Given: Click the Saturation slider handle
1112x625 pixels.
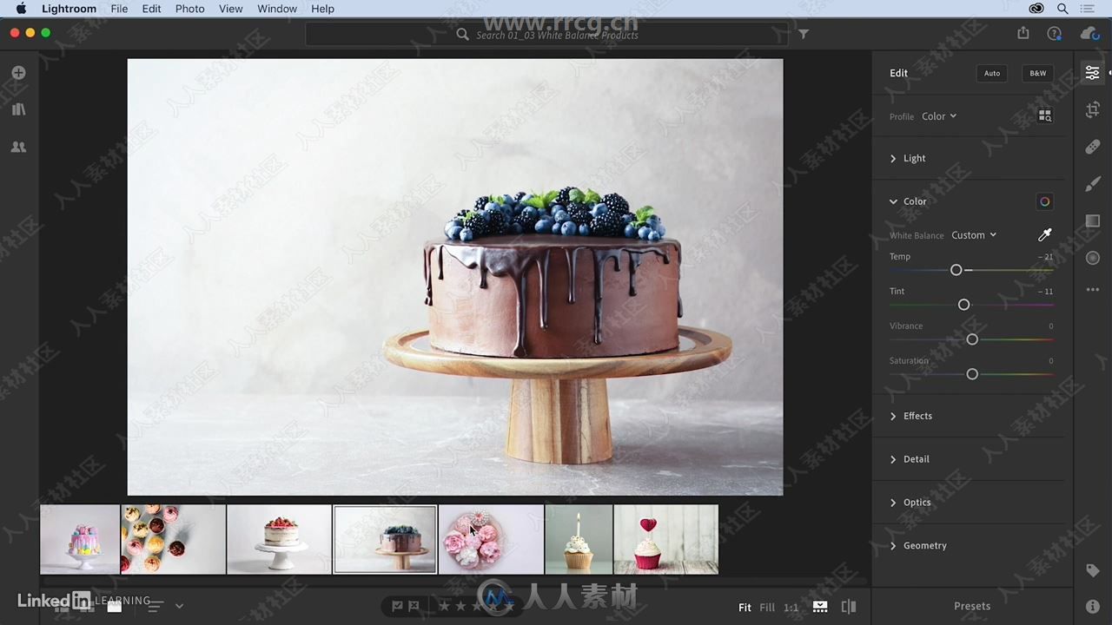Looking at the screenshot, I should tap(972, 374).
